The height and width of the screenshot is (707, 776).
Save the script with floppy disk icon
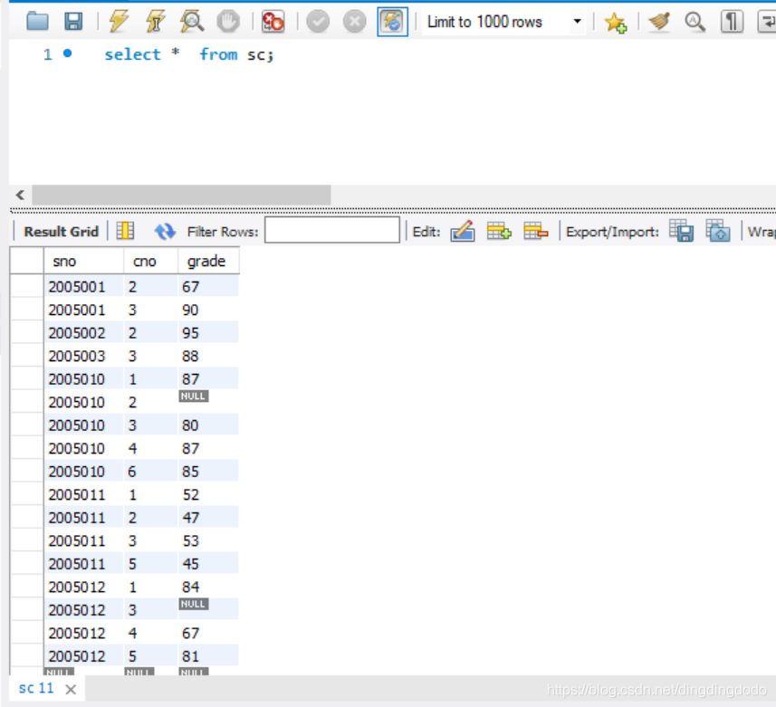pos(73,22)
